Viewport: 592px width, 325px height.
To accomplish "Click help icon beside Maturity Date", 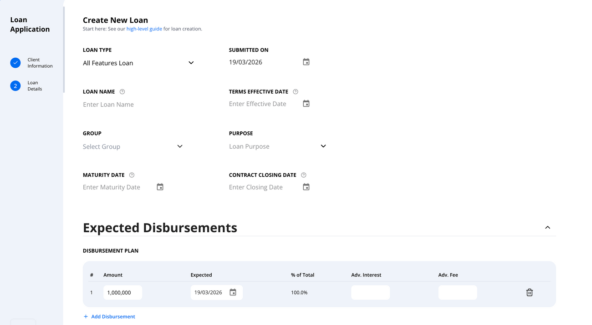I will [x=131, y=175].
